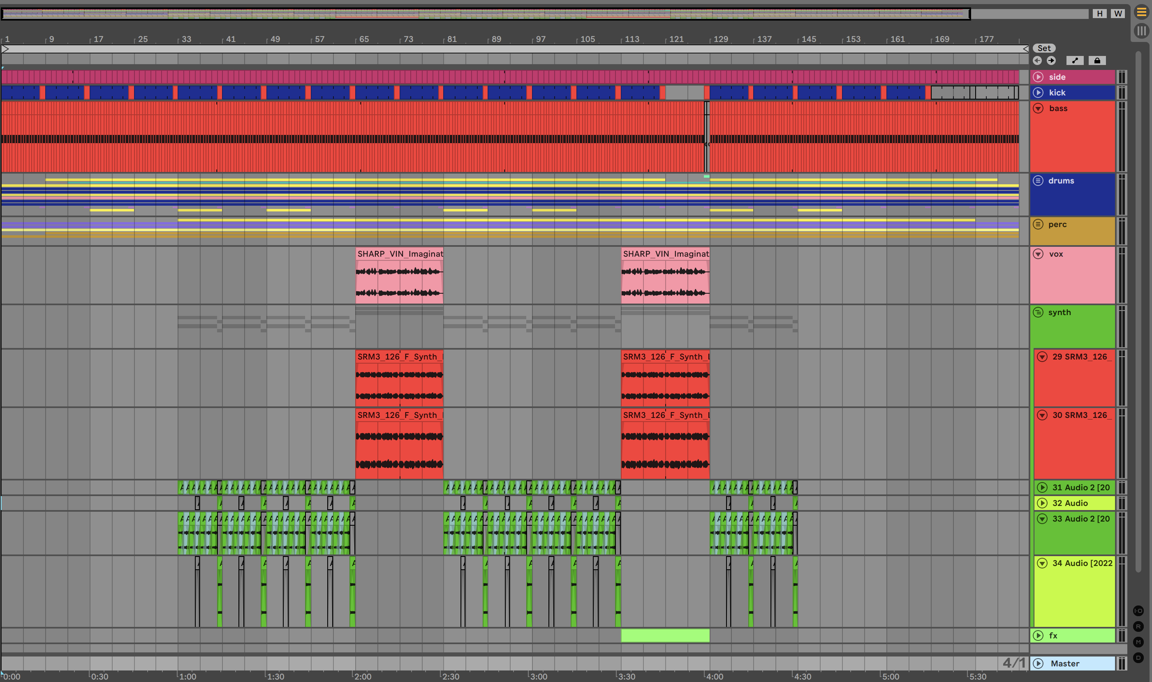Click the H optimize height button
The width and height of the screenshot is (1152, 682).
(x=1099, y=13)
